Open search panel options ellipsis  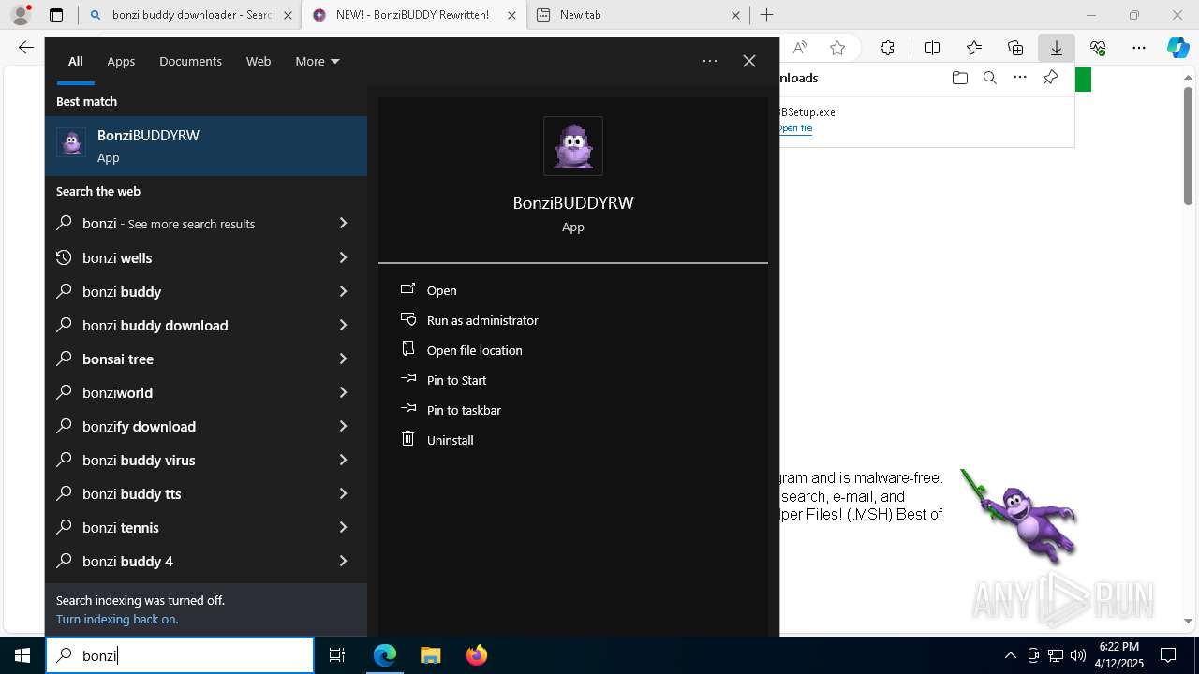[x=710, y=61]
